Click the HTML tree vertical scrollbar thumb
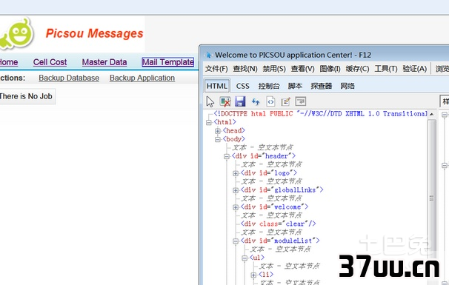 click(x=431, y=198)
